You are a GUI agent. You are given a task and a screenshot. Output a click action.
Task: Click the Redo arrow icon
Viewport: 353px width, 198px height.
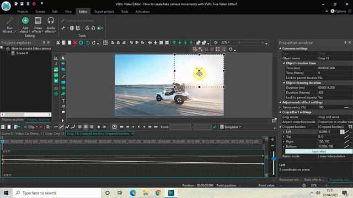click(x=94, y=42)
